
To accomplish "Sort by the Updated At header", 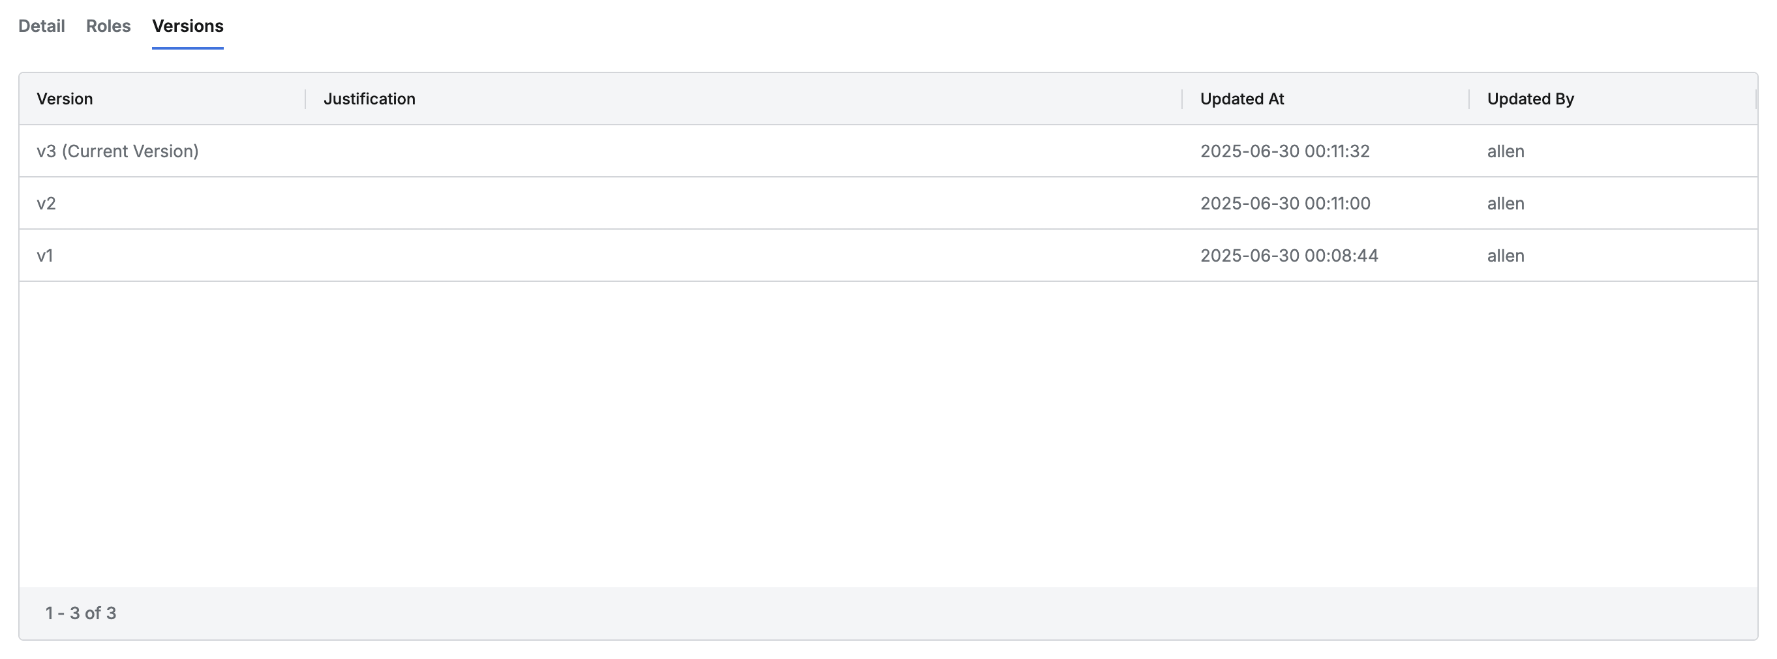I will coord(1241,99).
